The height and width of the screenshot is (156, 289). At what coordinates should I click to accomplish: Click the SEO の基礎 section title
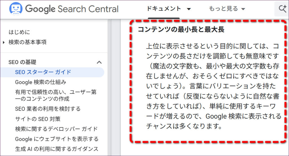[22, 62]
